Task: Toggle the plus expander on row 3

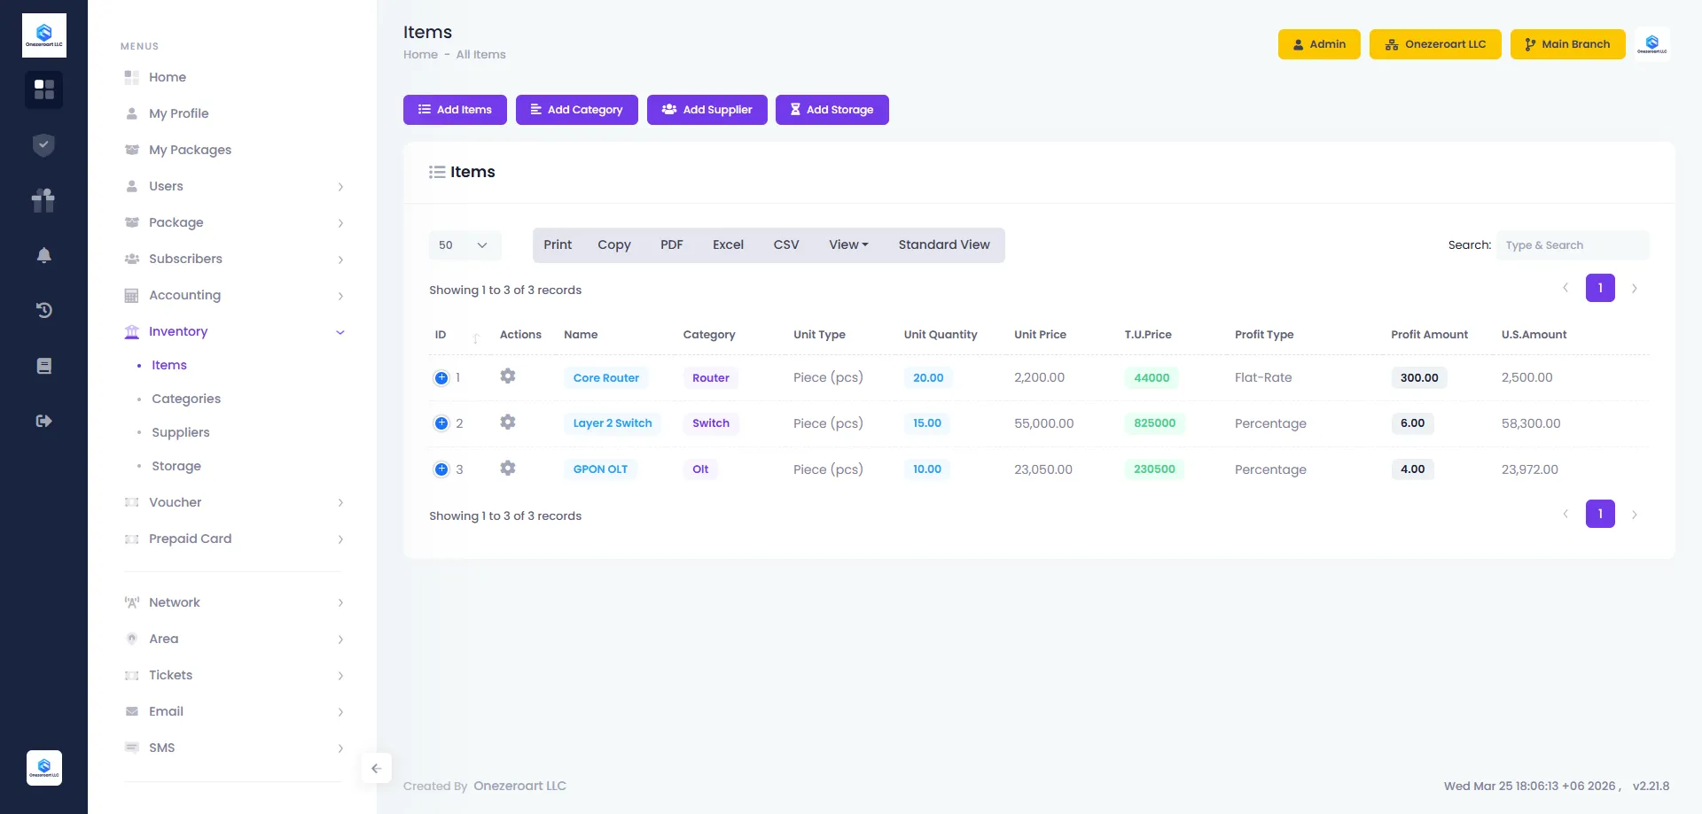Action: pos(441,469)
